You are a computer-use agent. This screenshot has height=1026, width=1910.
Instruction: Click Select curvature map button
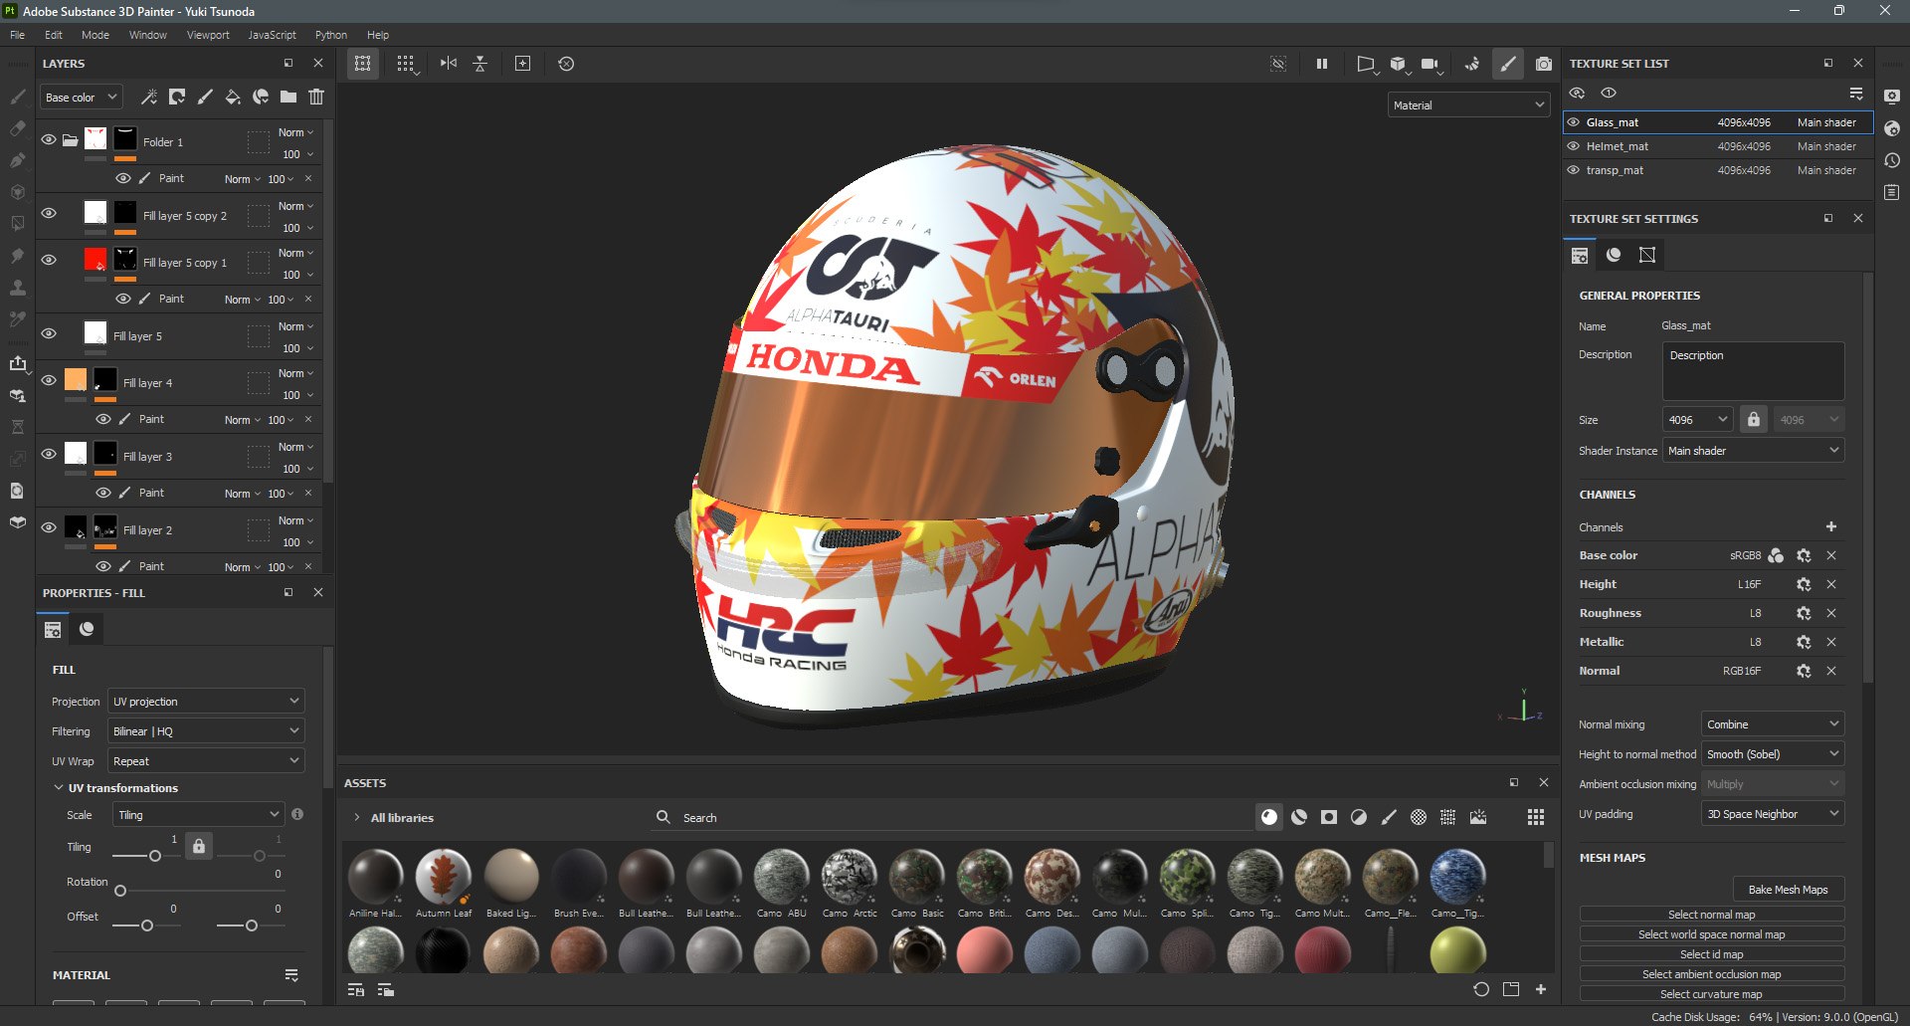click(x=1712, y=994)
